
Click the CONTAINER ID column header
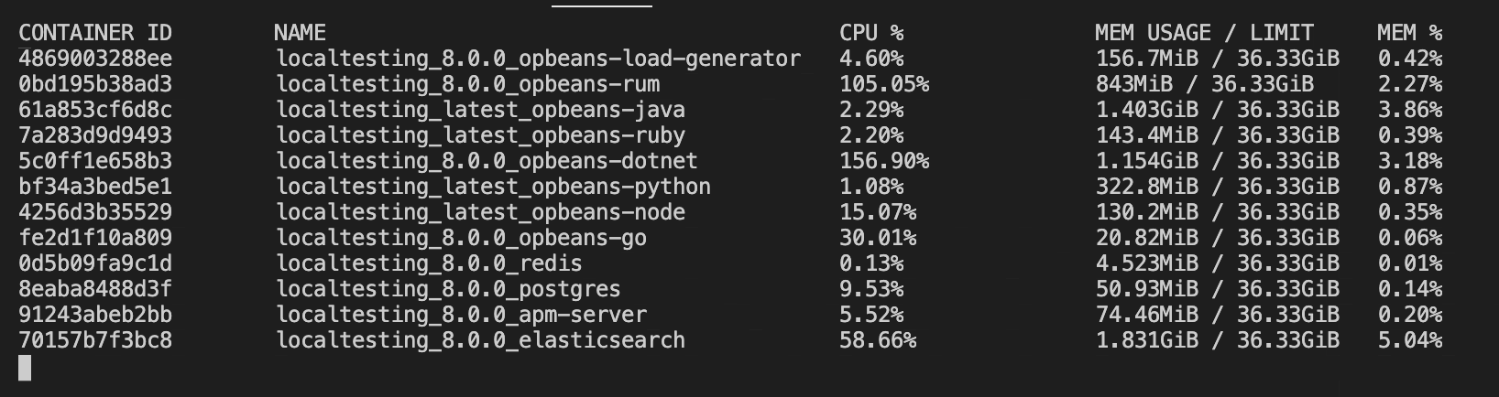(x=95, y=33)
